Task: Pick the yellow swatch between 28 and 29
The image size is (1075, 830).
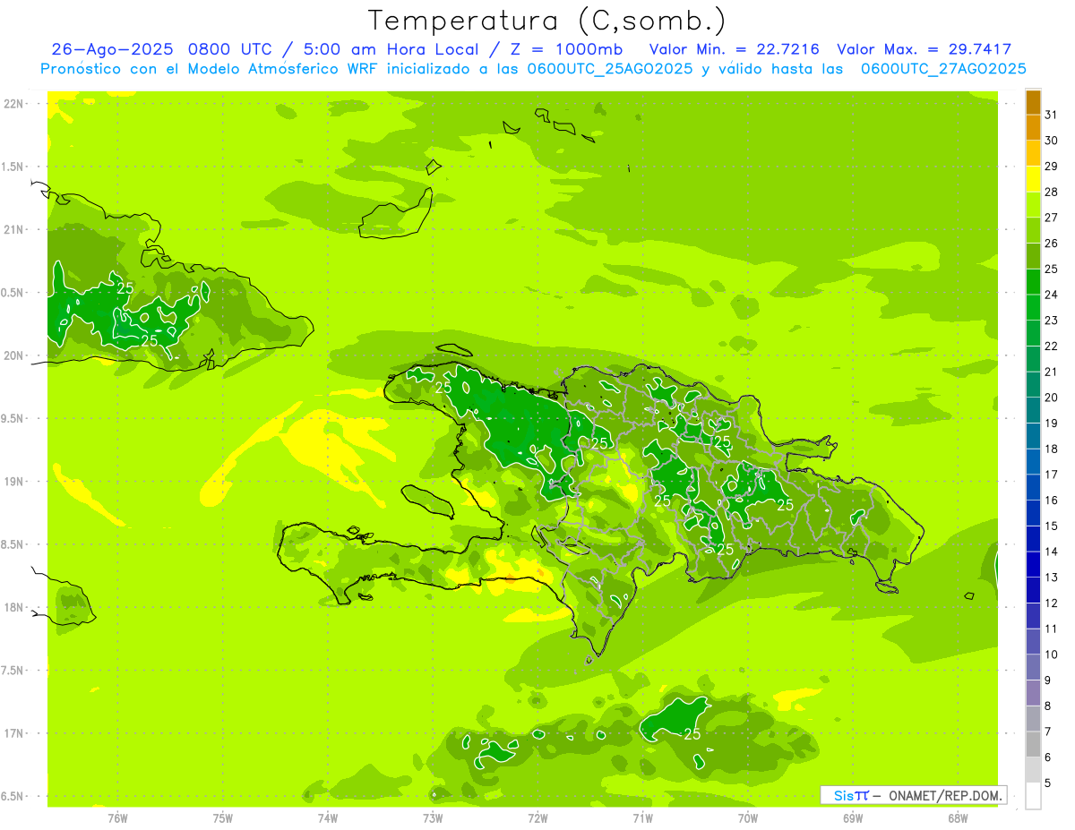Action: click(1033, 180)
